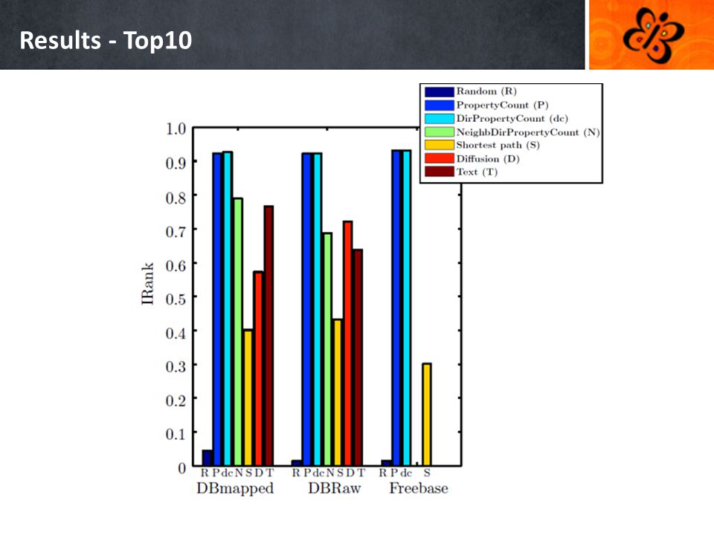This screenshot has width=714, height=535.
Task: Click the DBRaw DirPropertyCount cyan bar
Action: (318, 309)
